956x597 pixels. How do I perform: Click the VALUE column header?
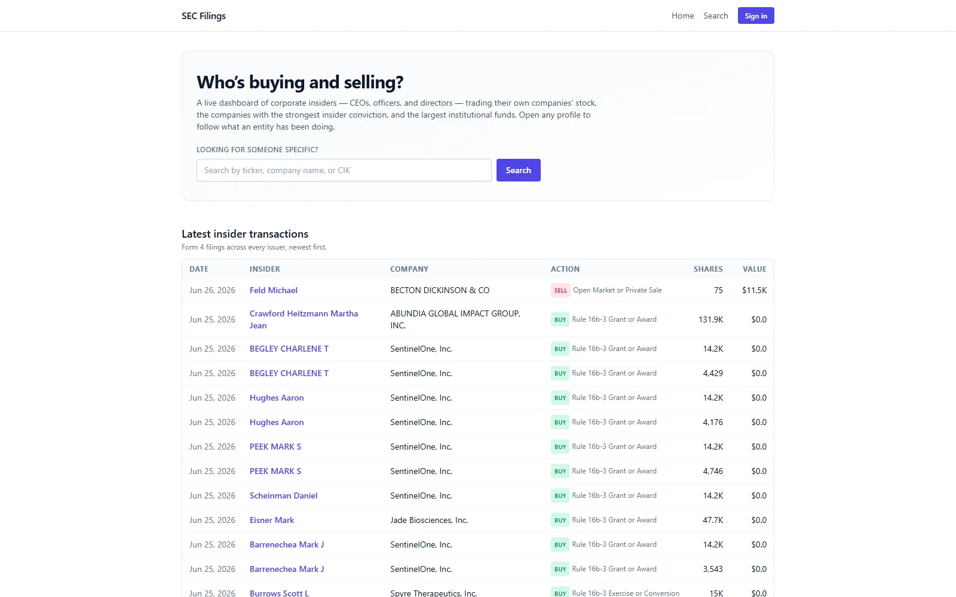click(x=755, y=269)
